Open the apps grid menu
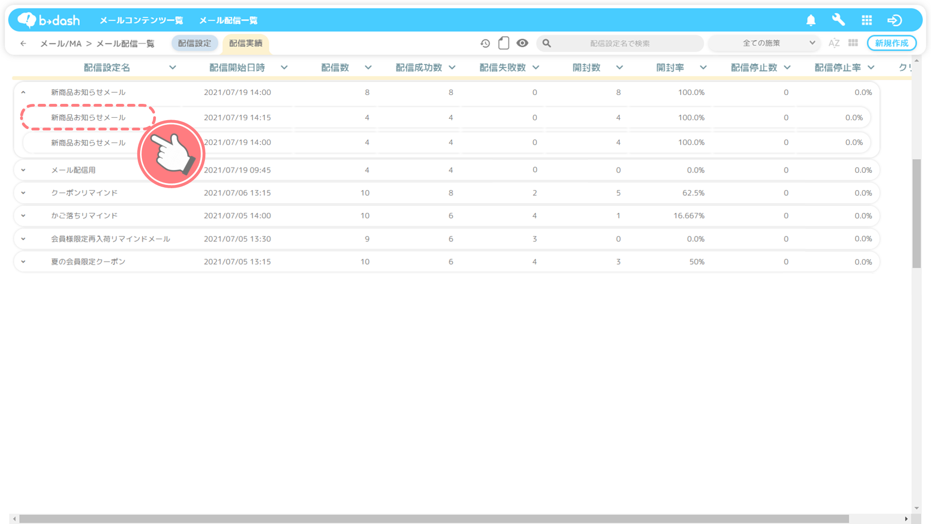This screenshot has width=931, height=524. tap(867, 20)
